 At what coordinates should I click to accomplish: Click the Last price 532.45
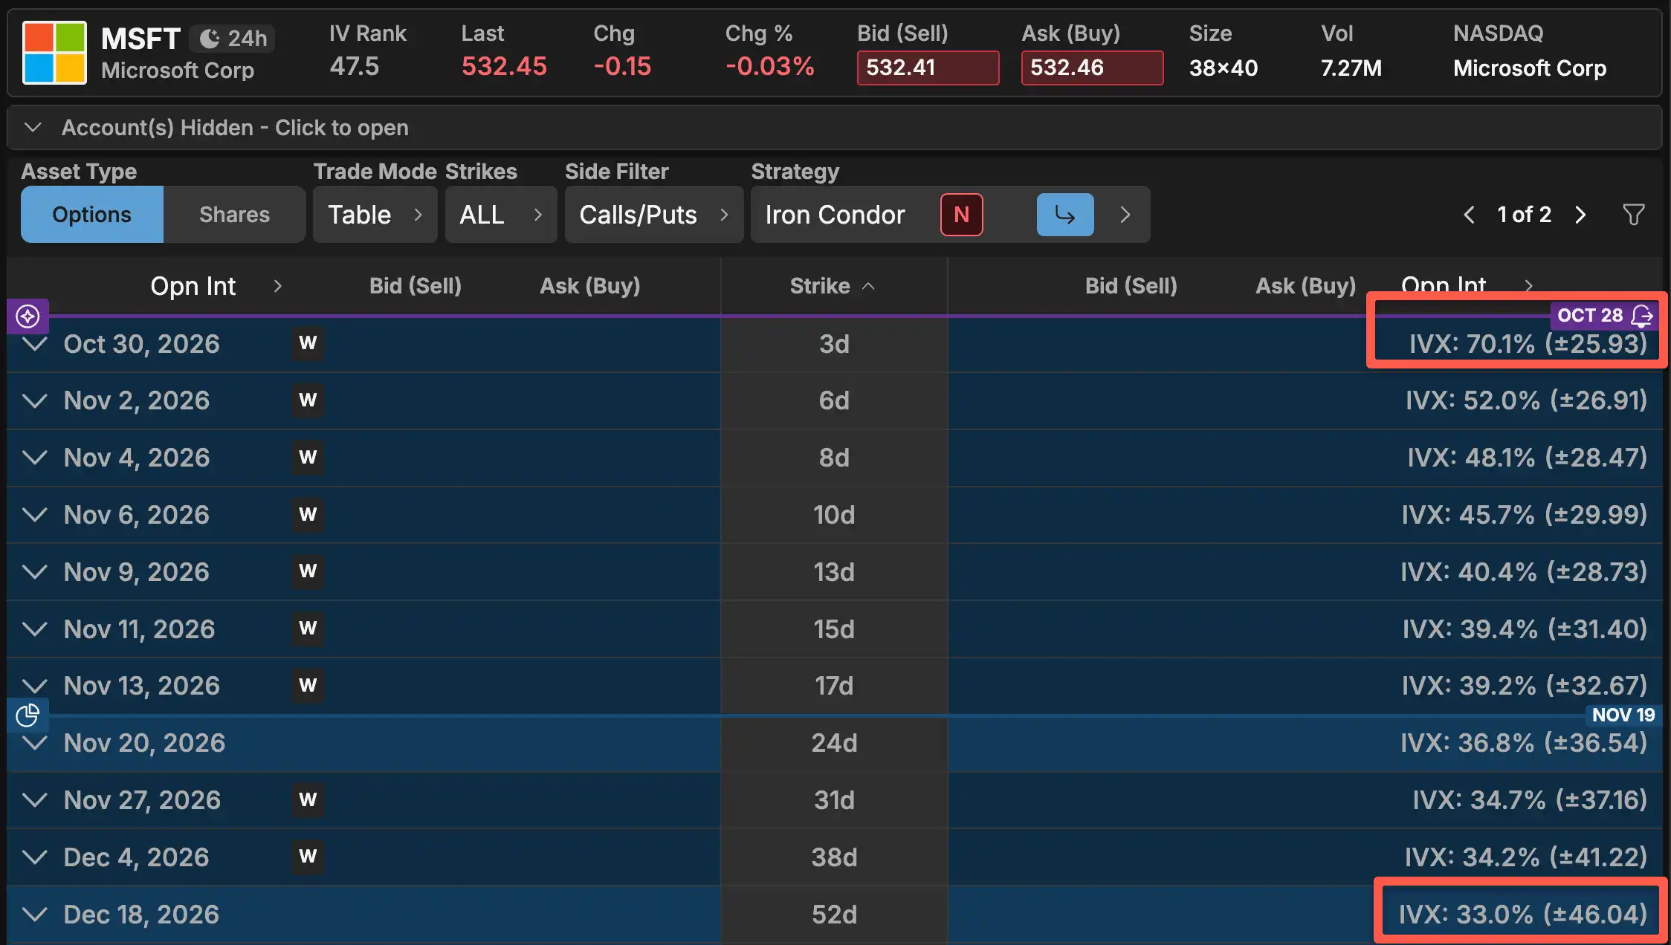[504, 67]
